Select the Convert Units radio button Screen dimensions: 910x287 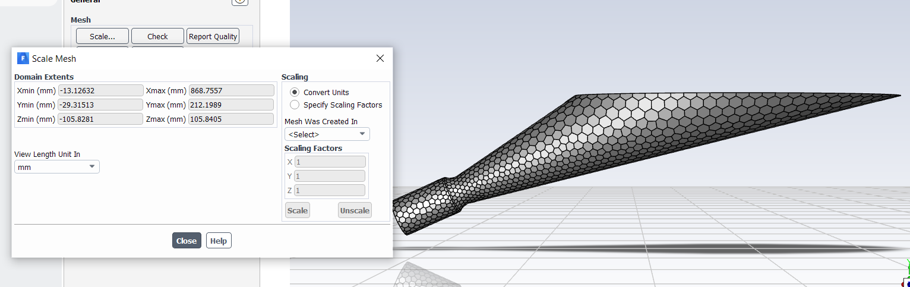tap(295, 92)
